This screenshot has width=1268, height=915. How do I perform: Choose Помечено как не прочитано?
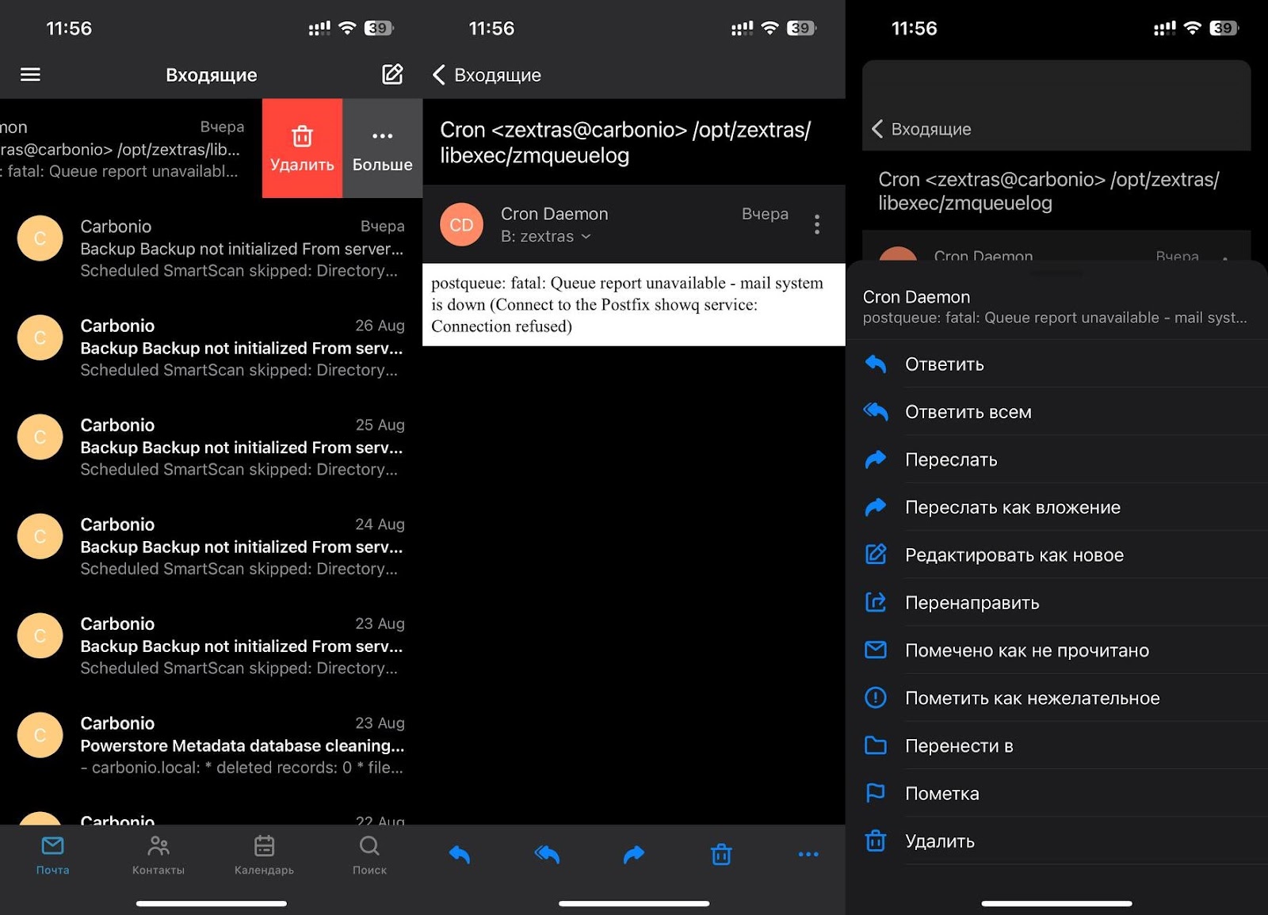[1057, 650]
